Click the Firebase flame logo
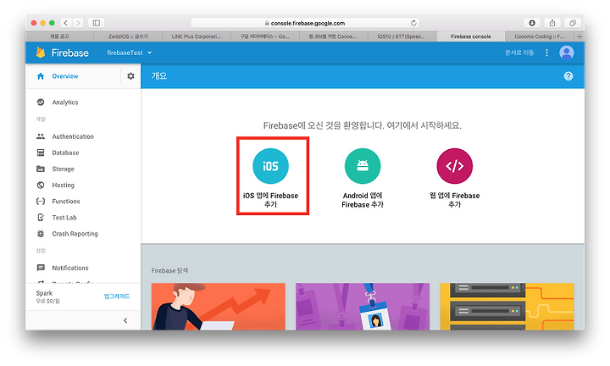The width and height of the screenshot is (610, 366). (x=41, y=53)
